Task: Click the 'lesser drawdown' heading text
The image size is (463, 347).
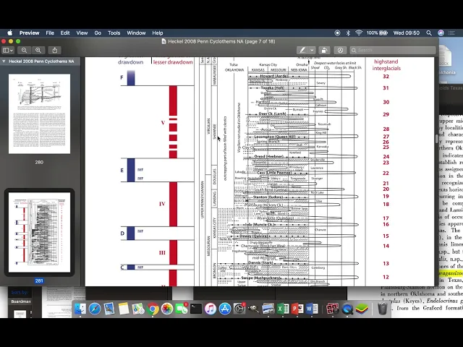Action: pyautogui.click(x=173, y=62)
